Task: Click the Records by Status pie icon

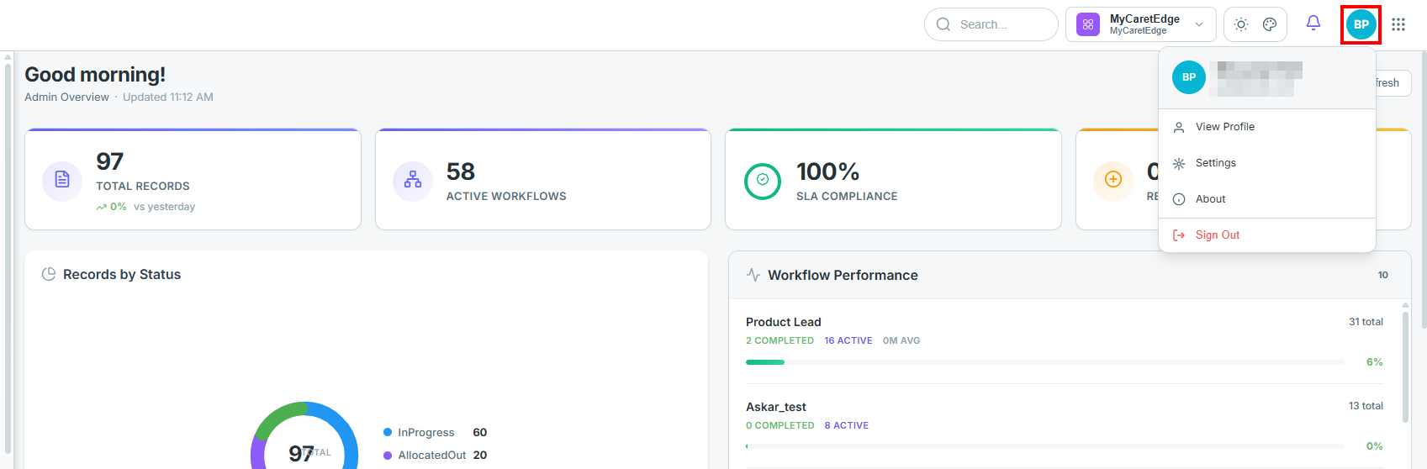Action: [49, 274]
